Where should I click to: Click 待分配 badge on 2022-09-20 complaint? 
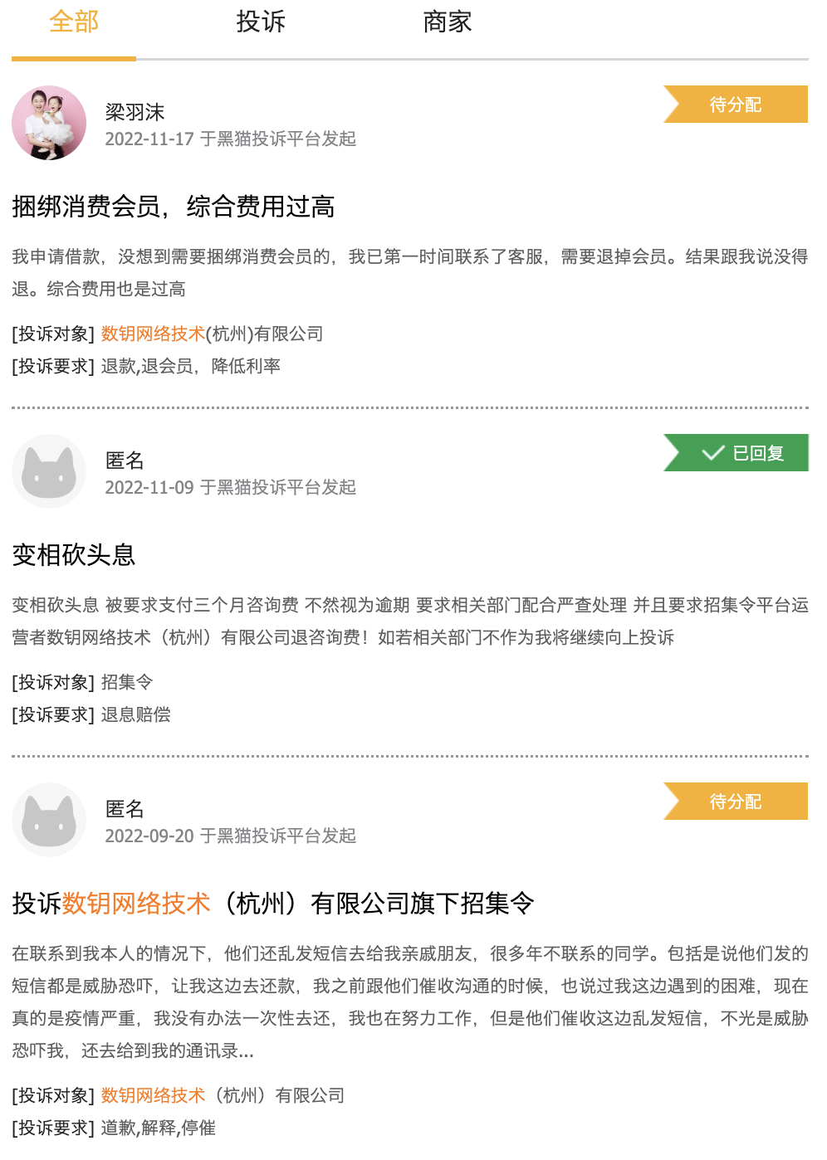click(x=736, y=802)
